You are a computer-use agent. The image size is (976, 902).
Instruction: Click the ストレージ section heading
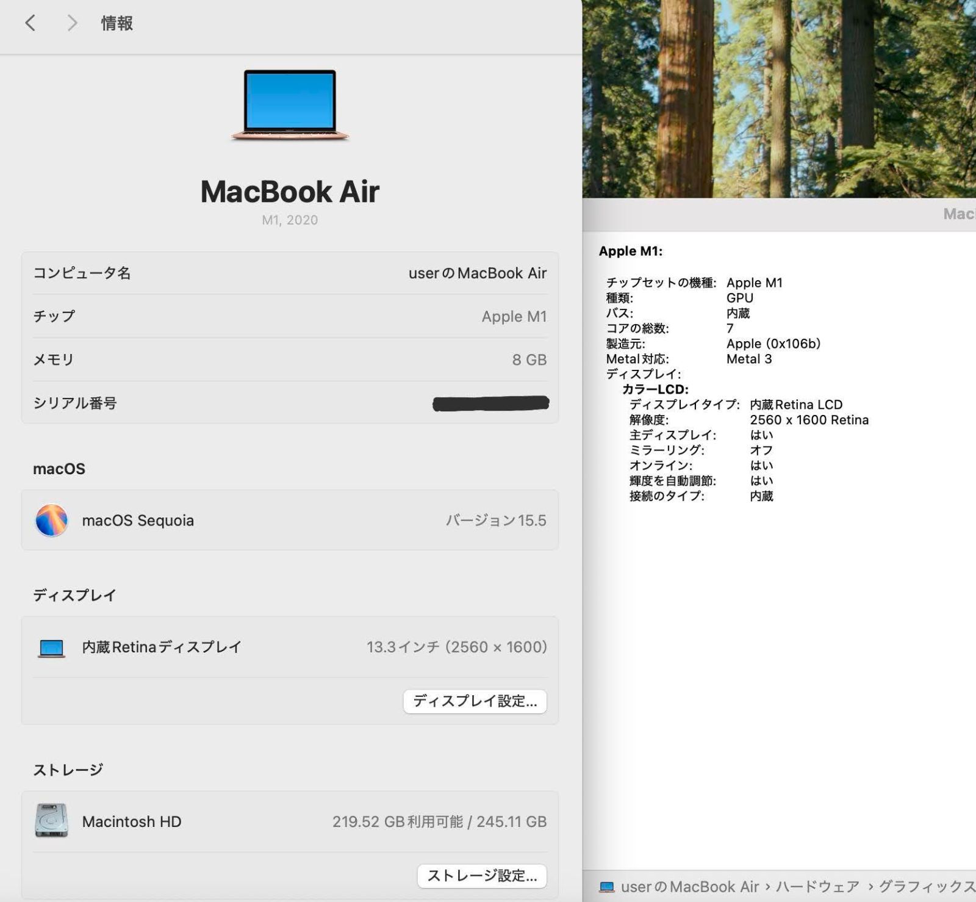pyautogui.click(x=68, y=770)
